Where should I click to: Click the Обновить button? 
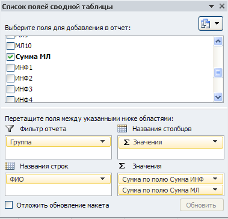(x=202, y=205)
